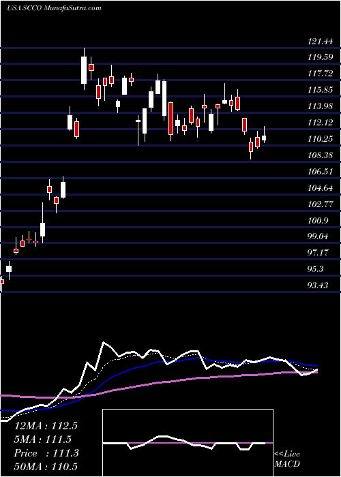
Task: Select the 104.64 price level label
Action: [321, 188]
